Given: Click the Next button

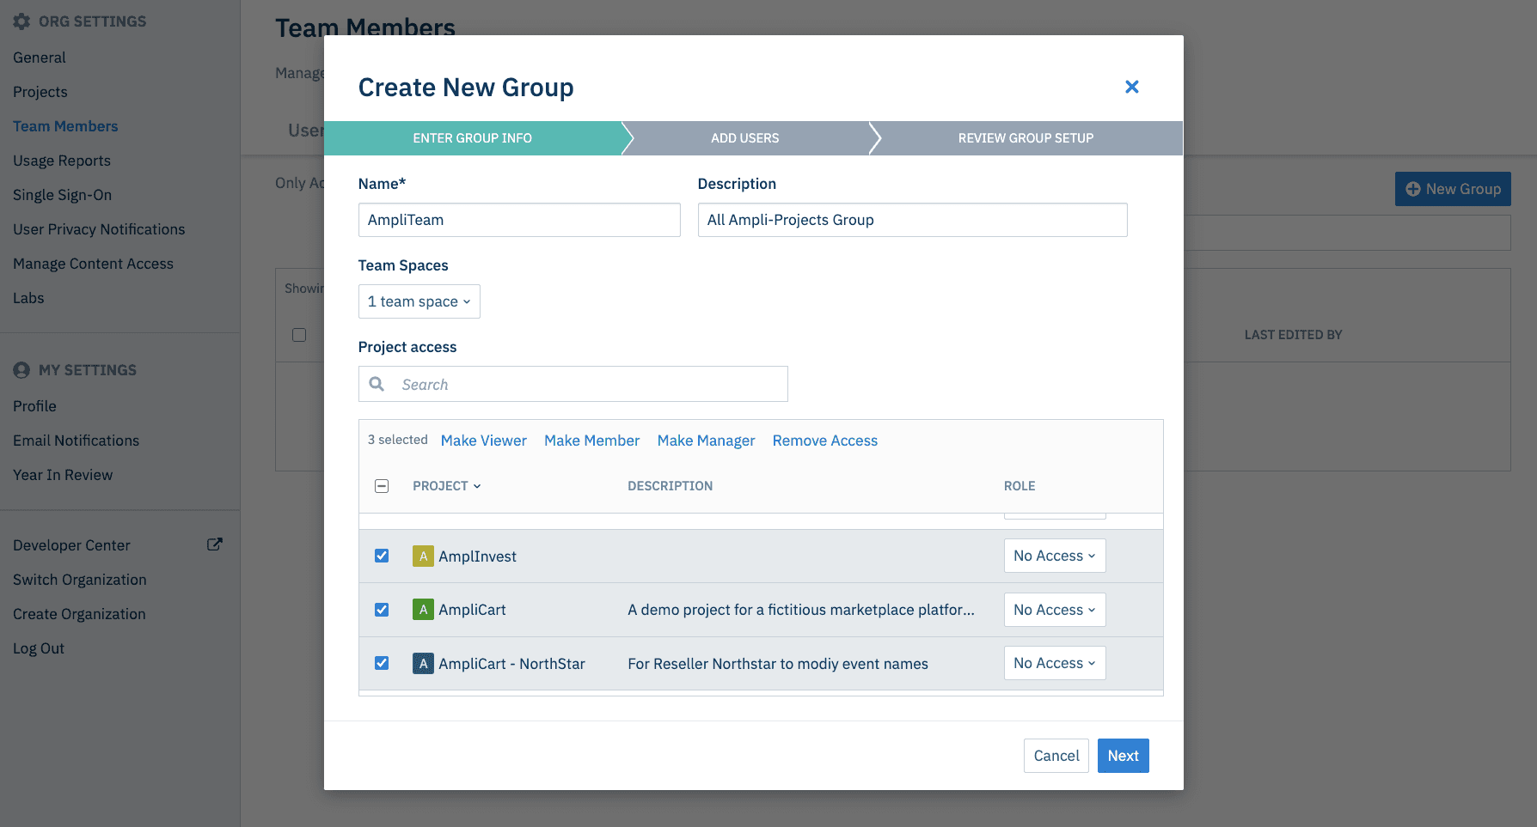Looking at the screenshot, I should 1123,756.
